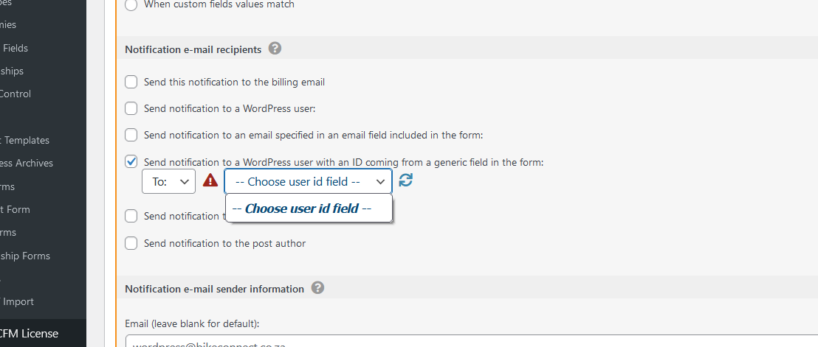818x347 pixels.
Task: Open the CFM License menu entry
Action: coord(30,333)
